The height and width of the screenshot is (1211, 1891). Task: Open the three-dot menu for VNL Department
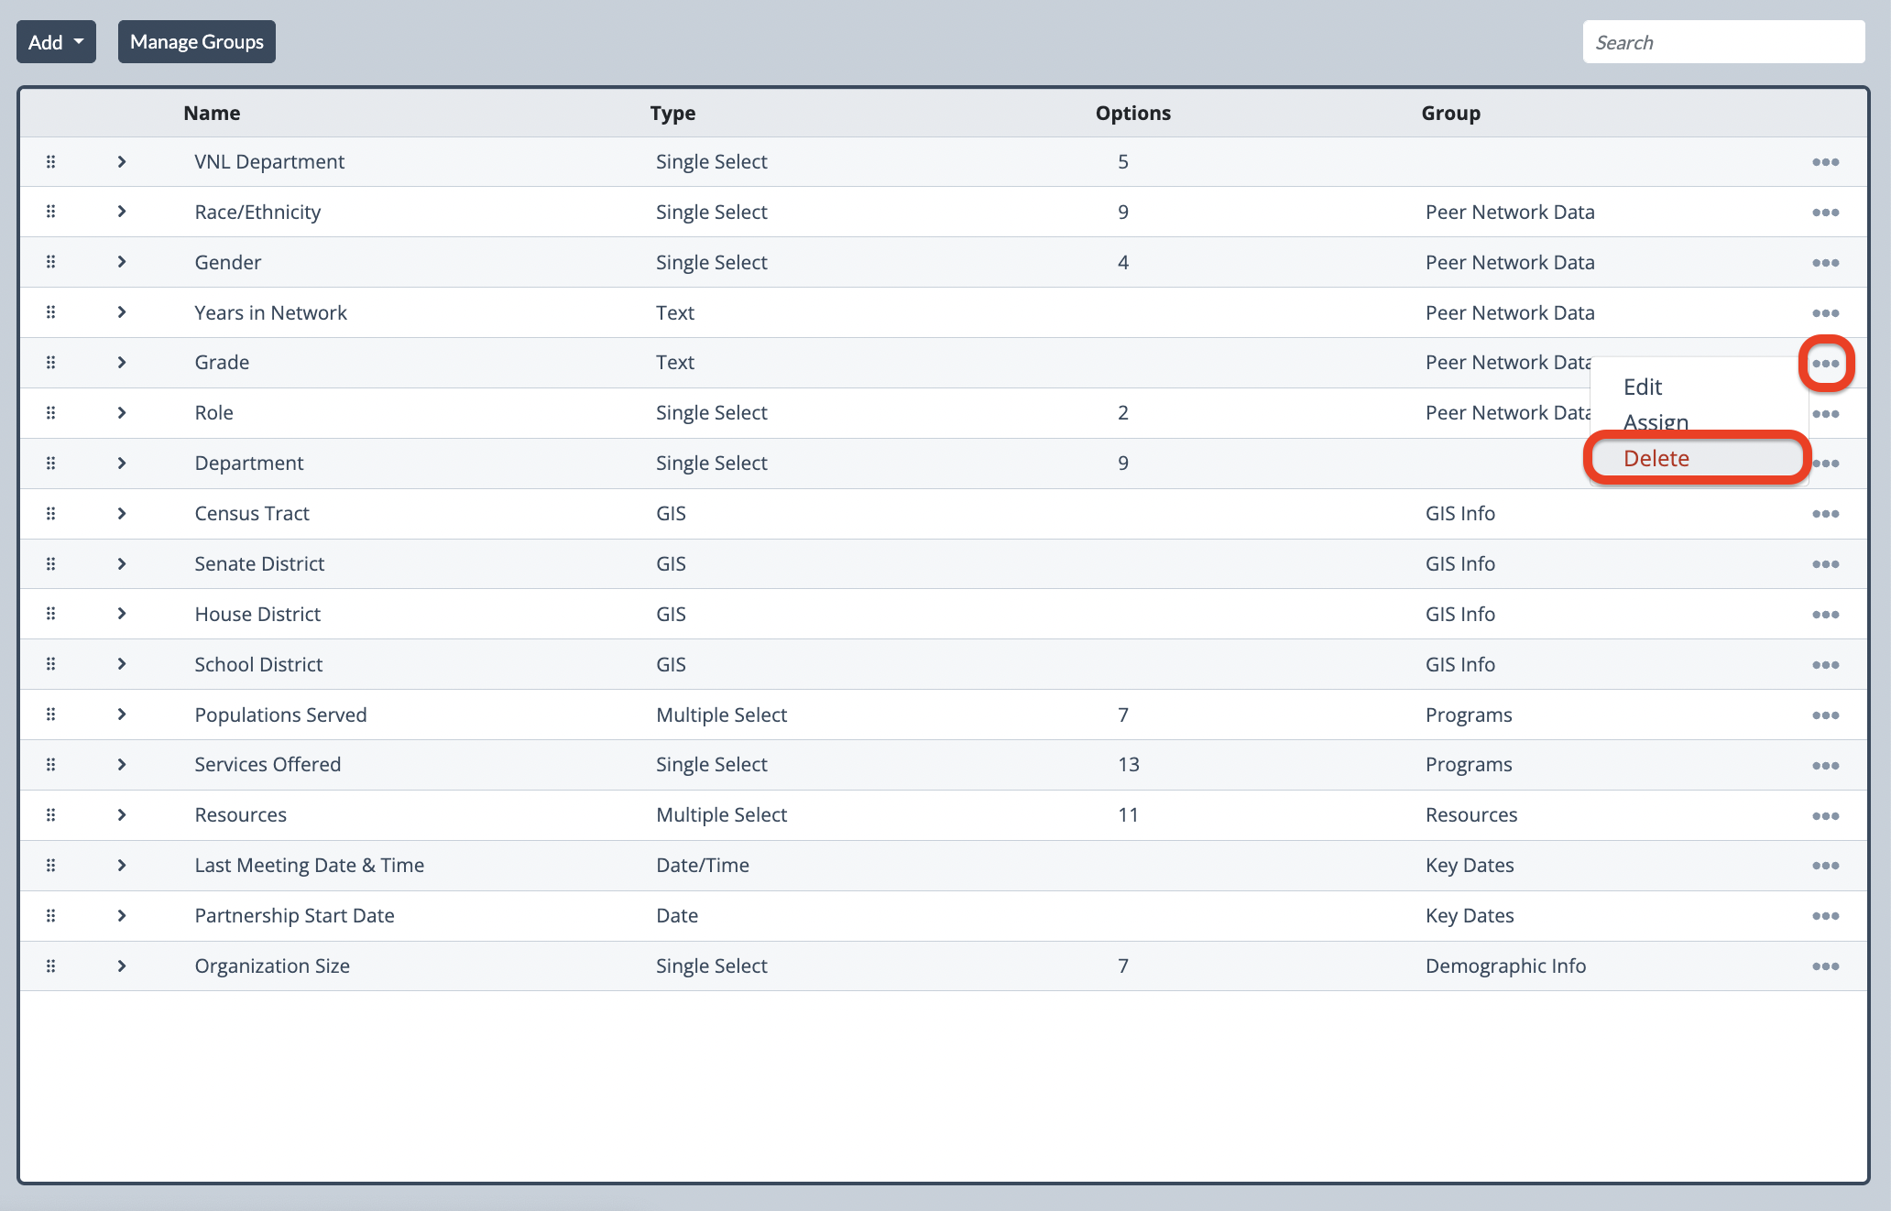coord(1825,162)
